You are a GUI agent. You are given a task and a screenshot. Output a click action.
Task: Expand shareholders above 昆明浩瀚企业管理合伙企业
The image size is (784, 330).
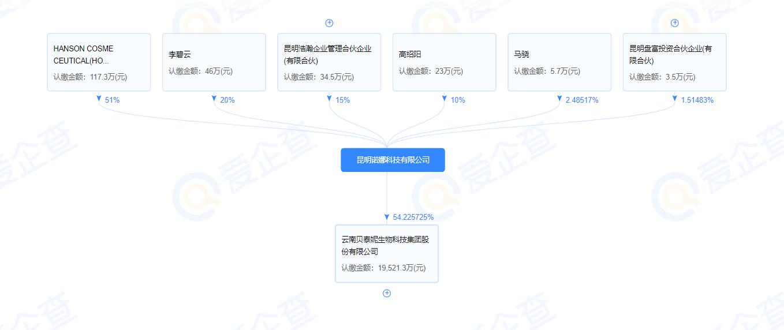coord(329,23)
